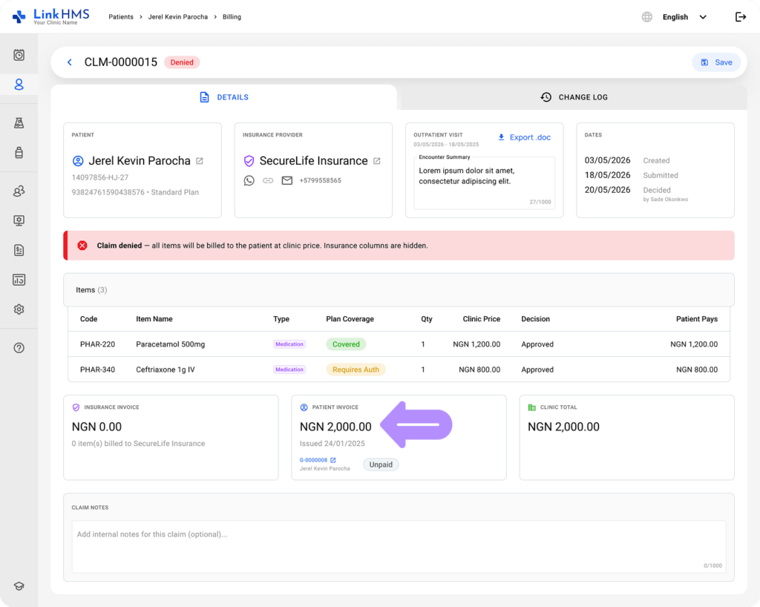The image size is (760, 607).
Task: Export the visit as .doc
Action: point(525,137)
